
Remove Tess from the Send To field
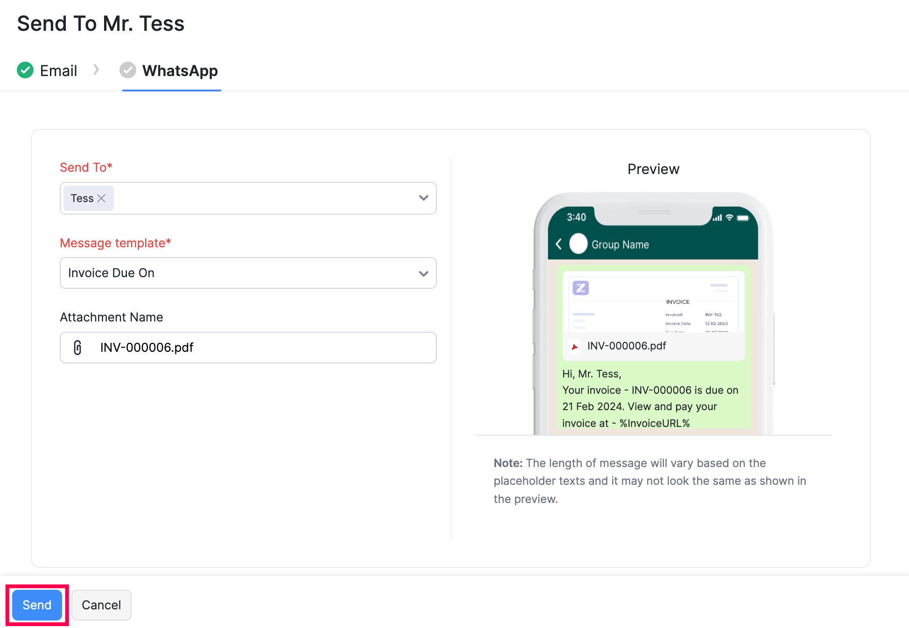(x=103, y=198)
